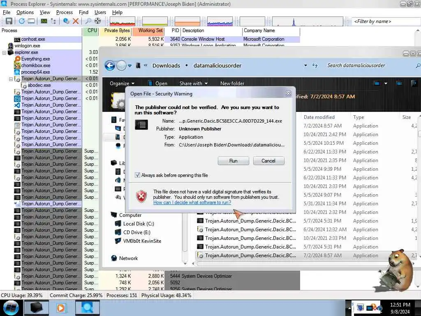This screenshot has height=316, width=421.
Task: Click the Forward arrow in Explorer window
Action: (x=121, y=65)
